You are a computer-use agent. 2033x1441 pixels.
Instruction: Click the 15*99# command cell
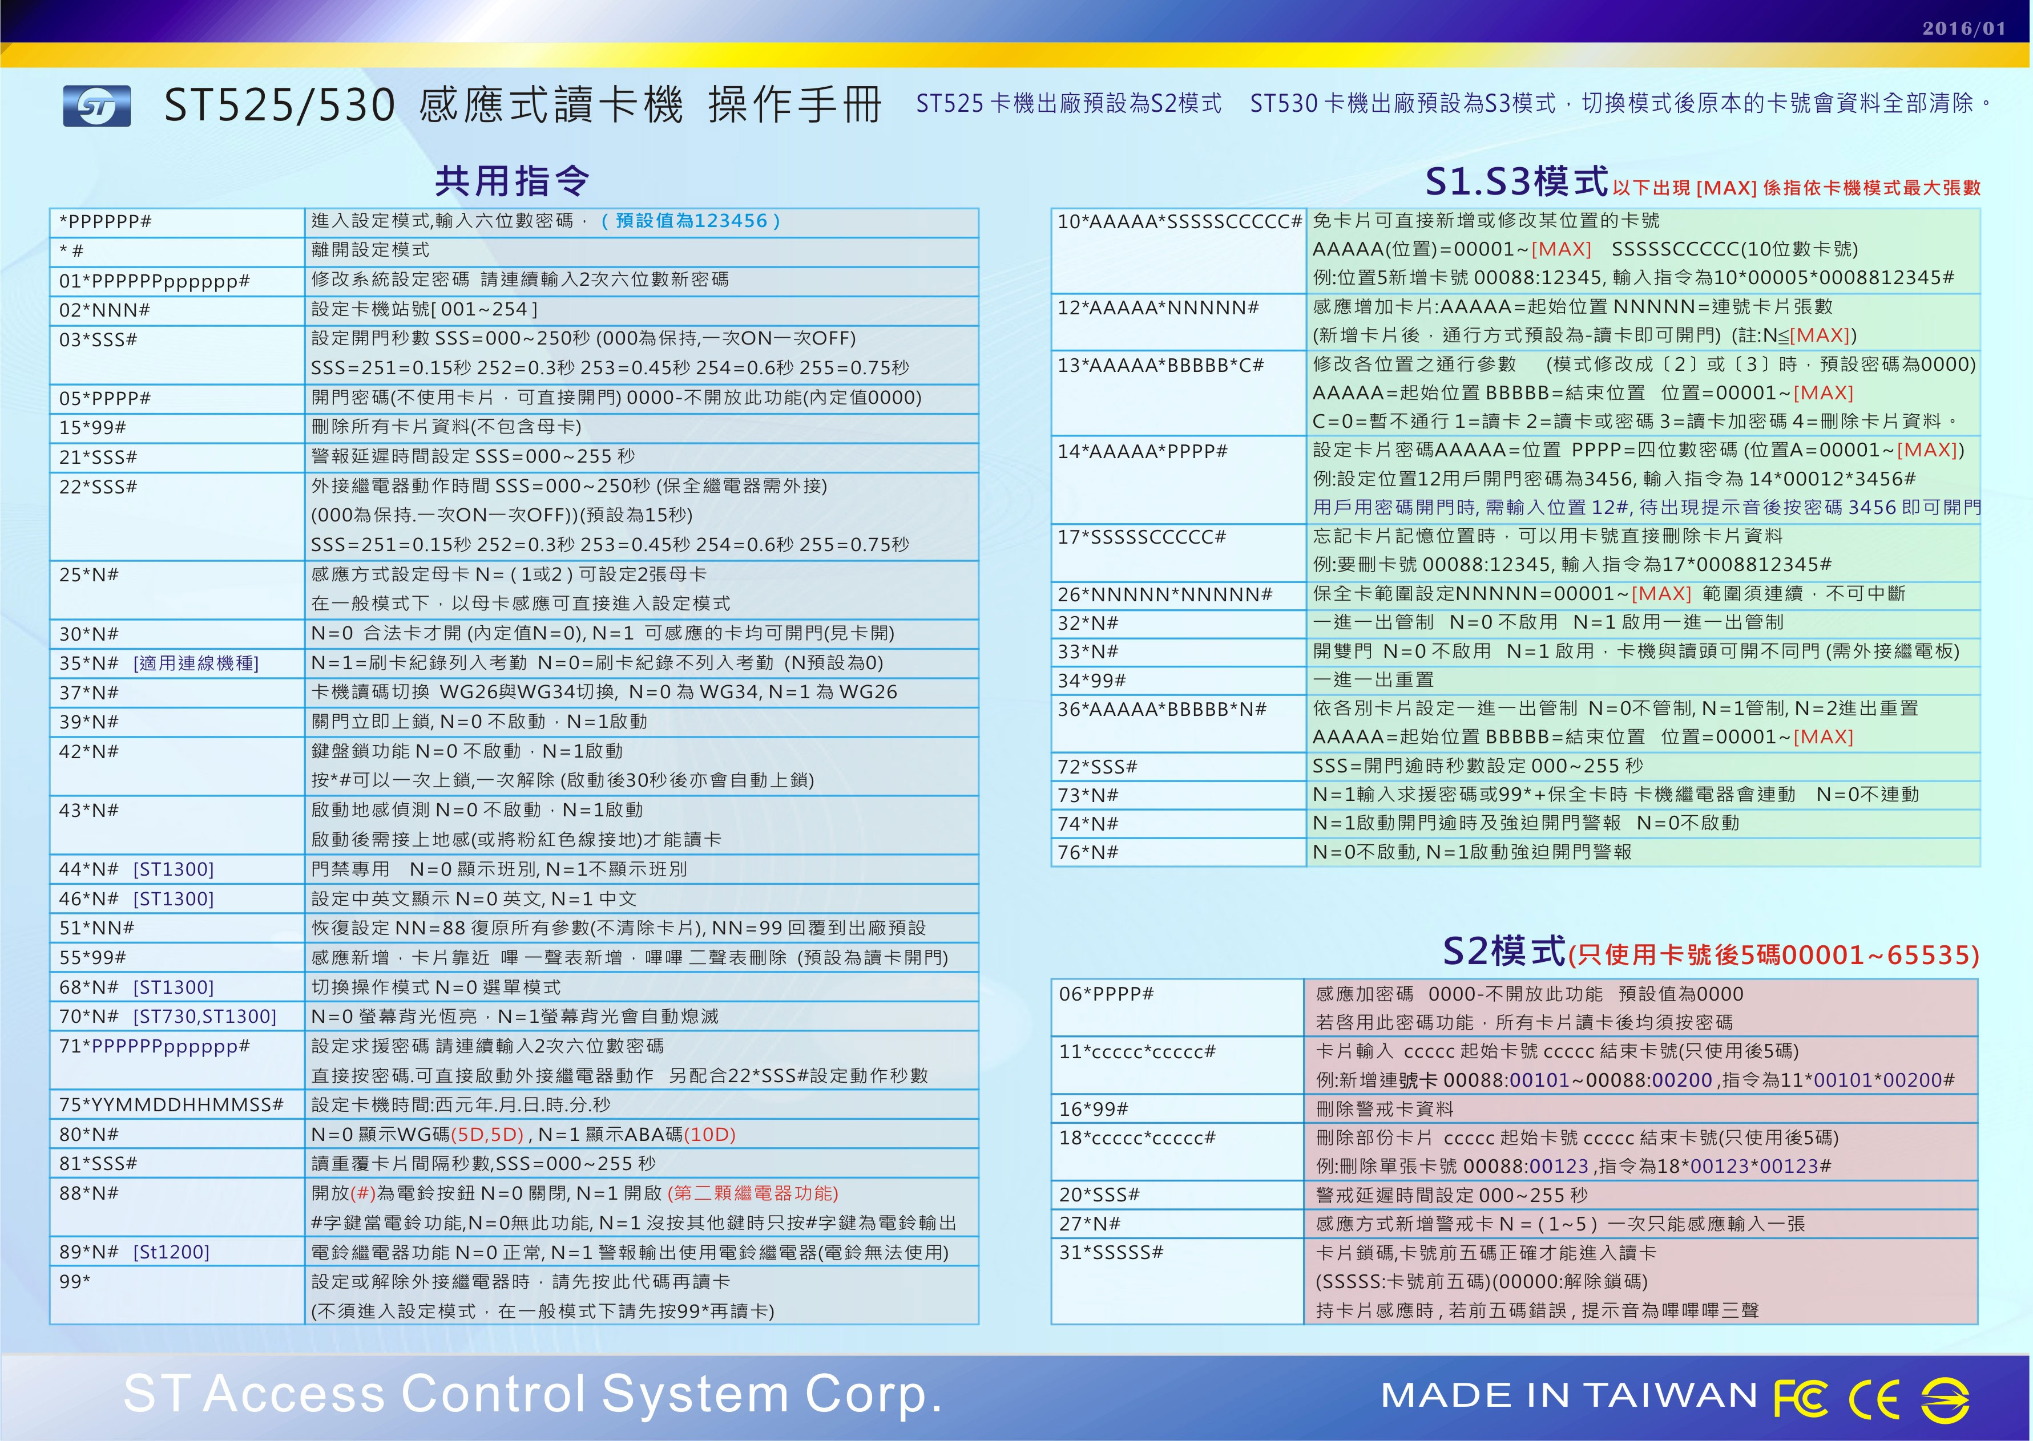tap(178, 428)
